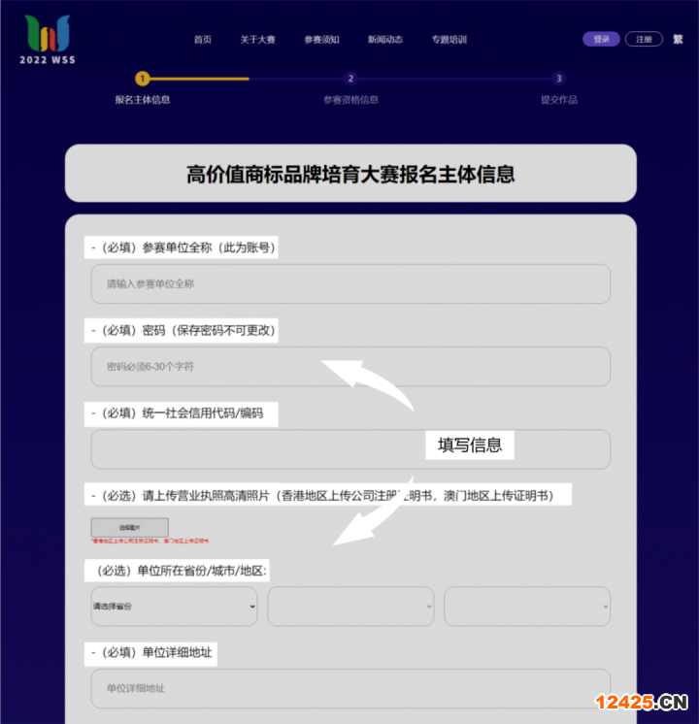The height and width of the screenshot is (724, 699).
Task: Click the 2022 WSS logo
Action: [48, 39]
